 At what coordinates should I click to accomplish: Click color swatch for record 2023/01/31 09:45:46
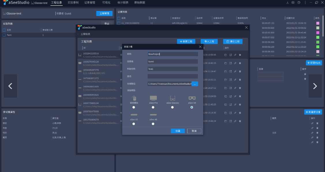tap(318, 33)
